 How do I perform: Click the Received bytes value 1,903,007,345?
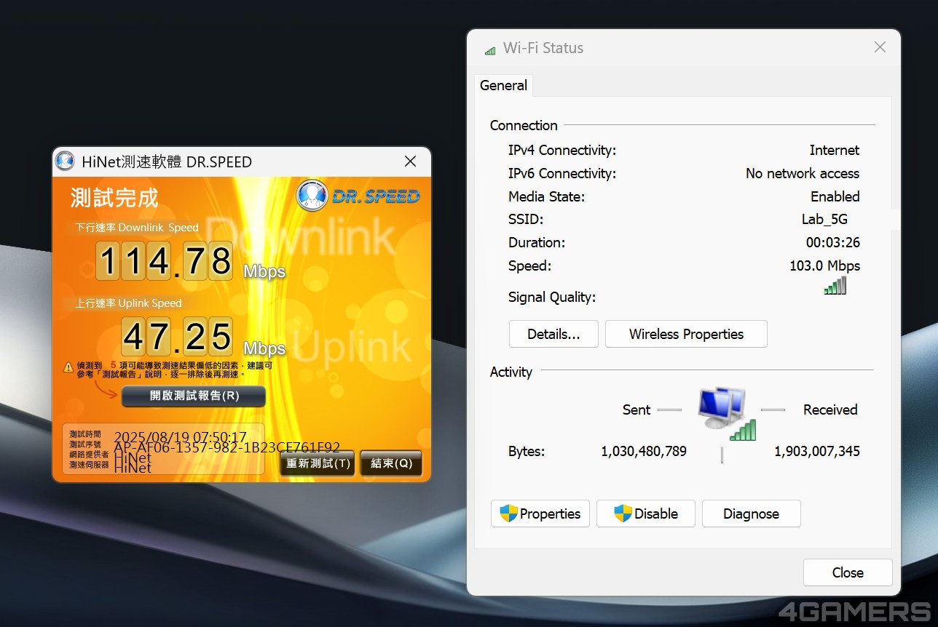817,451
